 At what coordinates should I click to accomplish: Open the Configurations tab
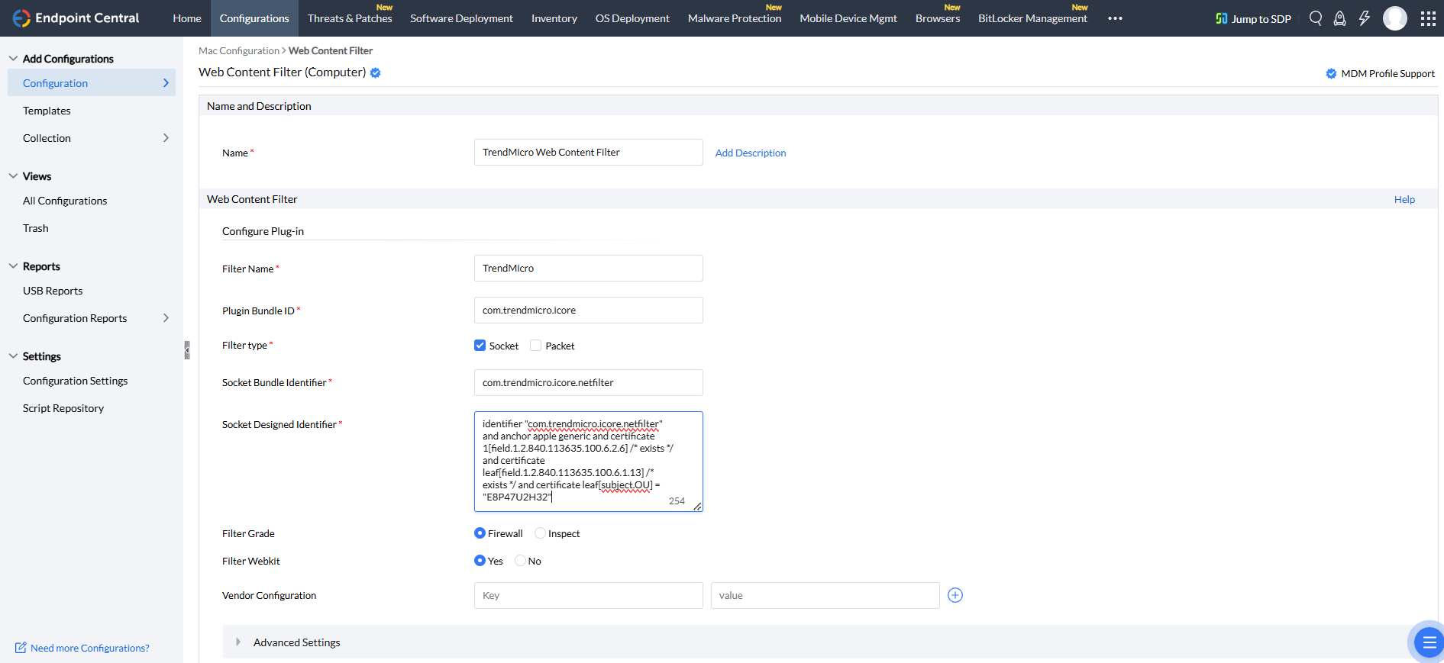point(254,18)
